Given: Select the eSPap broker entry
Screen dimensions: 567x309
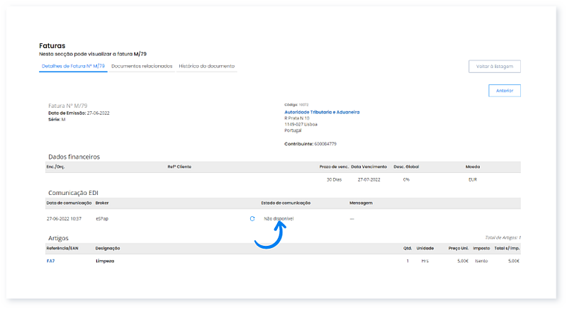Looking at the screenshot, I should coord(102,218).
